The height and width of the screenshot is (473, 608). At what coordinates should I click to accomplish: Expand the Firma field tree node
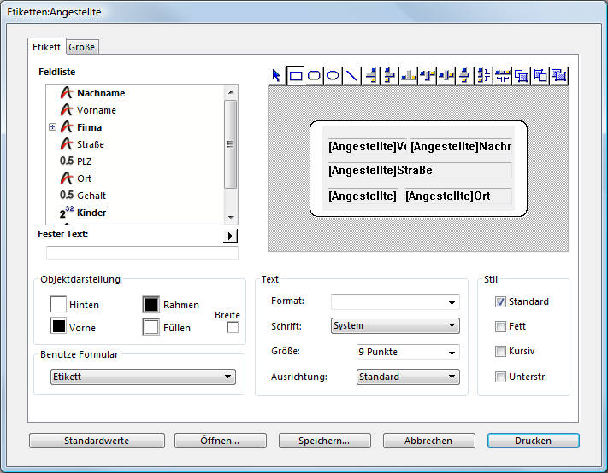(x=53, y=127)
